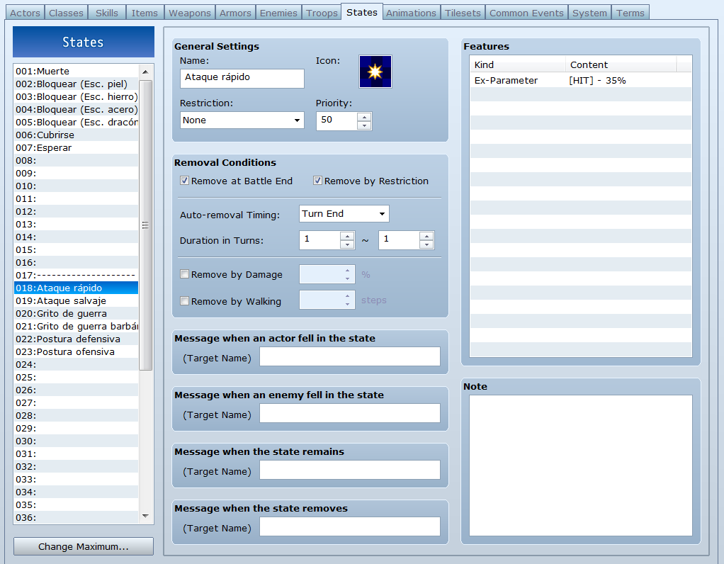This screenshot has width=724, height=564.
Task: Select state 020:Grito de guerra
Action: [x=77, y=314]
